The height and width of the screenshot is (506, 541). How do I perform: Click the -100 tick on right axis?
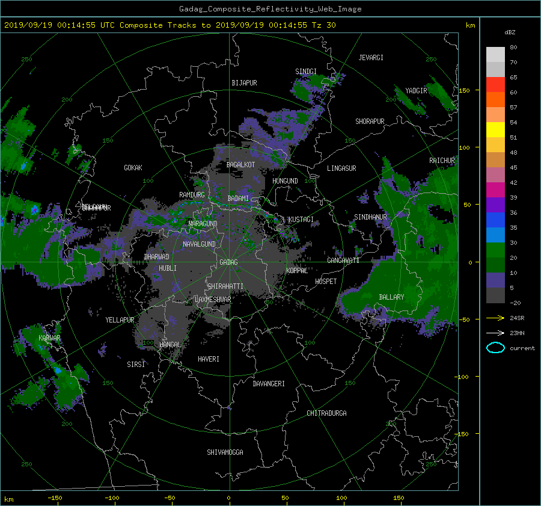point(461,377)
